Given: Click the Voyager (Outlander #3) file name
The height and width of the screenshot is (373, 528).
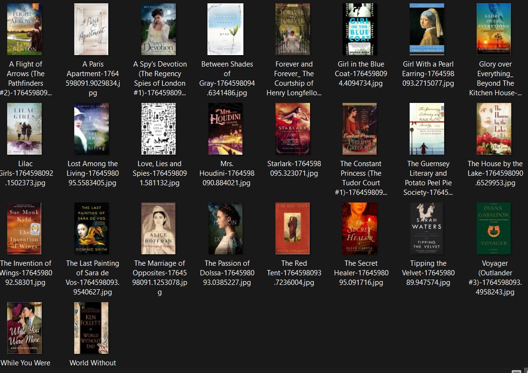Looking at the screenshot, I should click(x=495, y=278).
